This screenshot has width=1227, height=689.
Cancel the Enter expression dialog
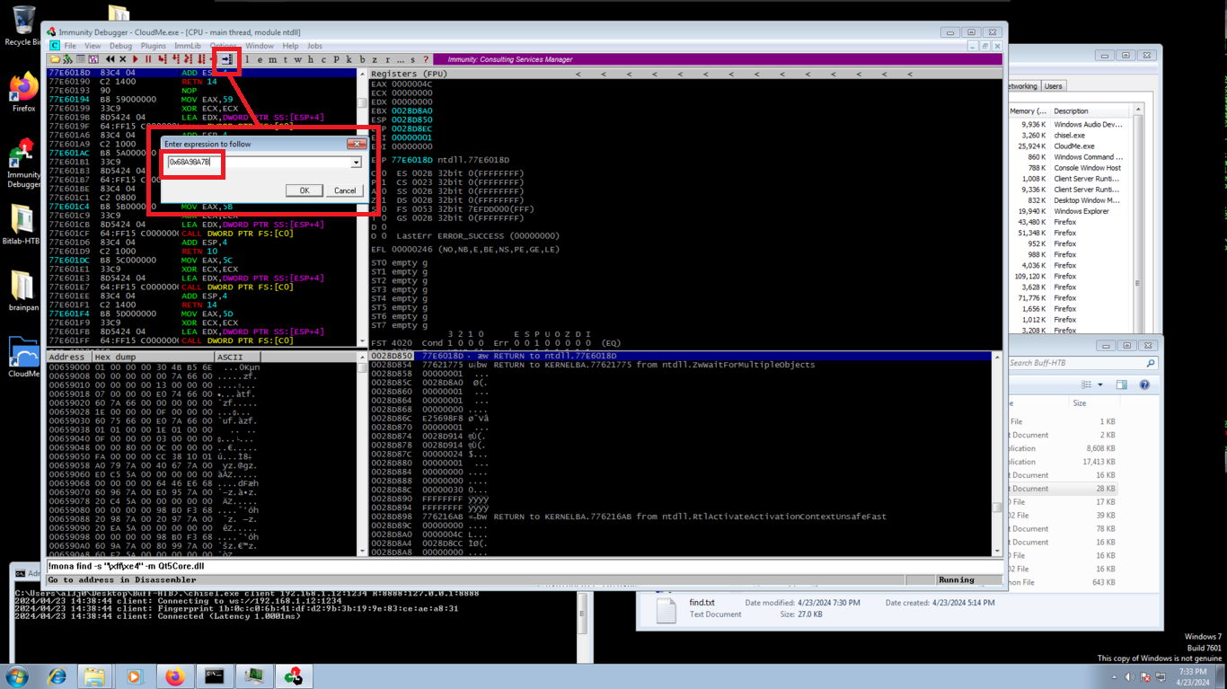pyautogui.click(x=345, y=190)
